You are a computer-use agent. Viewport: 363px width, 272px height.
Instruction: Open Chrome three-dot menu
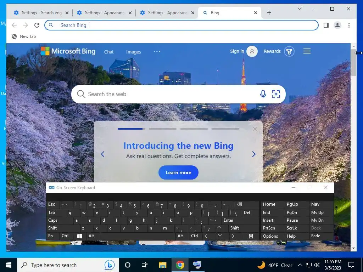tap(349, 25)
